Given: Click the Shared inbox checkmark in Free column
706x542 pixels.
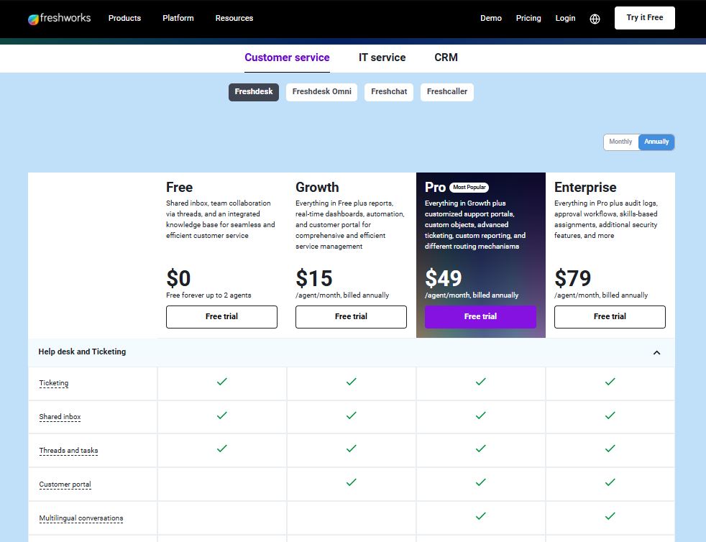Looking at the screenshot, I should pos(222,415).
